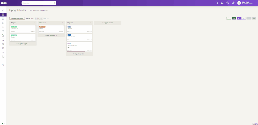Switch to board view toggle
Viewport: 258px width, 125px height.
tap(239, 18)
